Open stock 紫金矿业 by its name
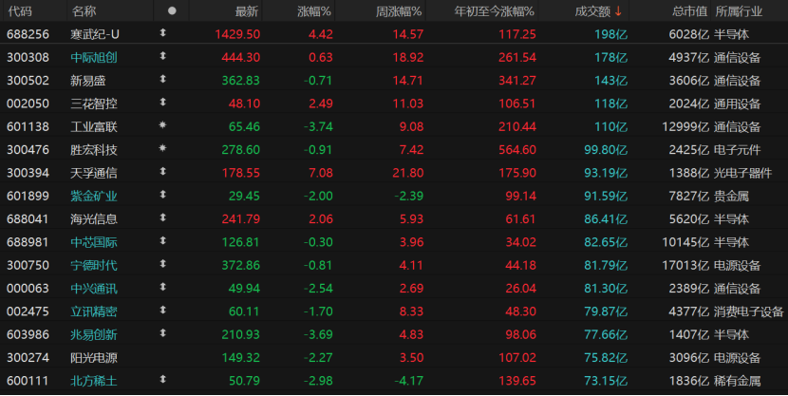 point(94,196)
